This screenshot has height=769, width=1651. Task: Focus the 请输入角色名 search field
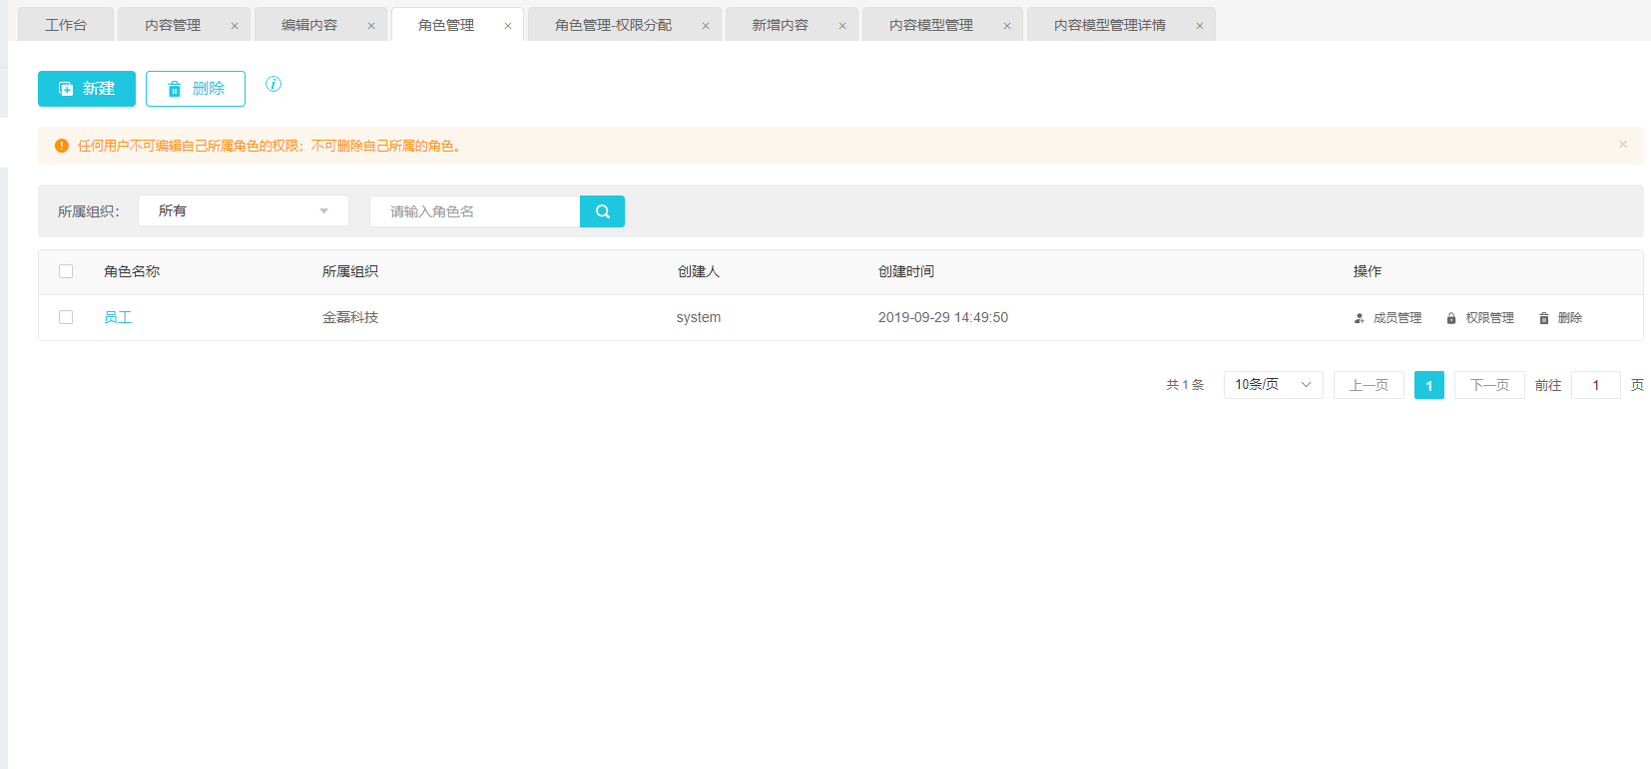point(475,211)
